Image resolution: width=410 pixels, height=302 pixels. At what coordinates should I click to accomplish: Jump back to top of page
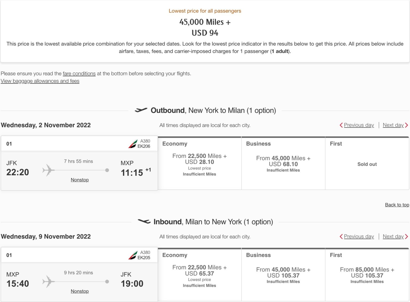[x=397, y=205]
